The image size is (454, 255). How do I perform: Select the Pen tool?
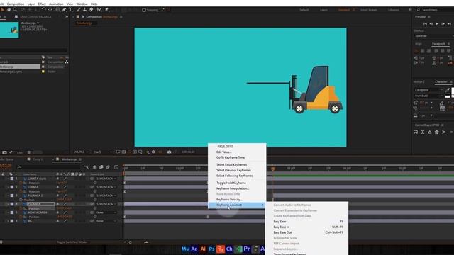pyautogui.click(x=65, y=10)
